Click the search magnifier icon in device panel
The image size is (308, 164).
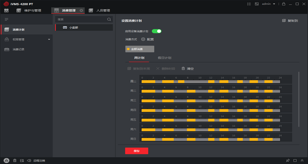[109, 20]
